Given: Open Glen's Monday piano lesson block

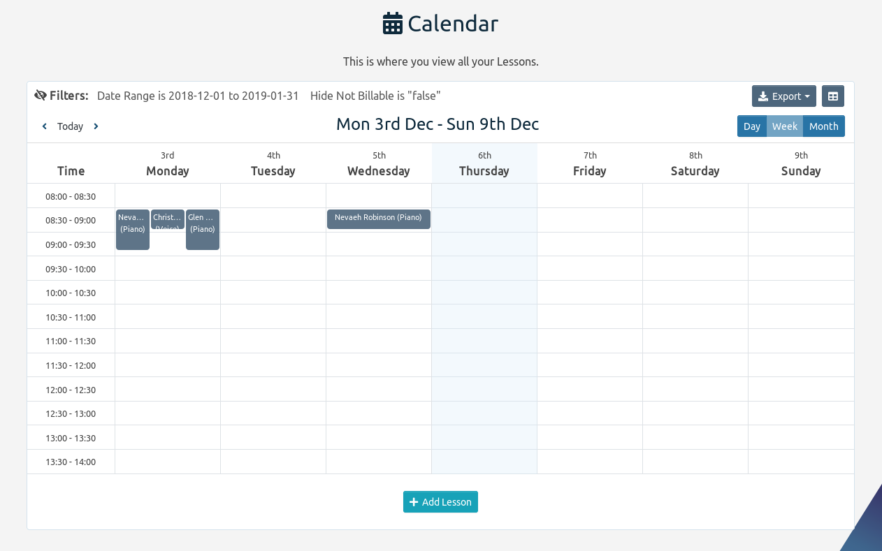Looking at the screenshot, I should tap(202, 230).
